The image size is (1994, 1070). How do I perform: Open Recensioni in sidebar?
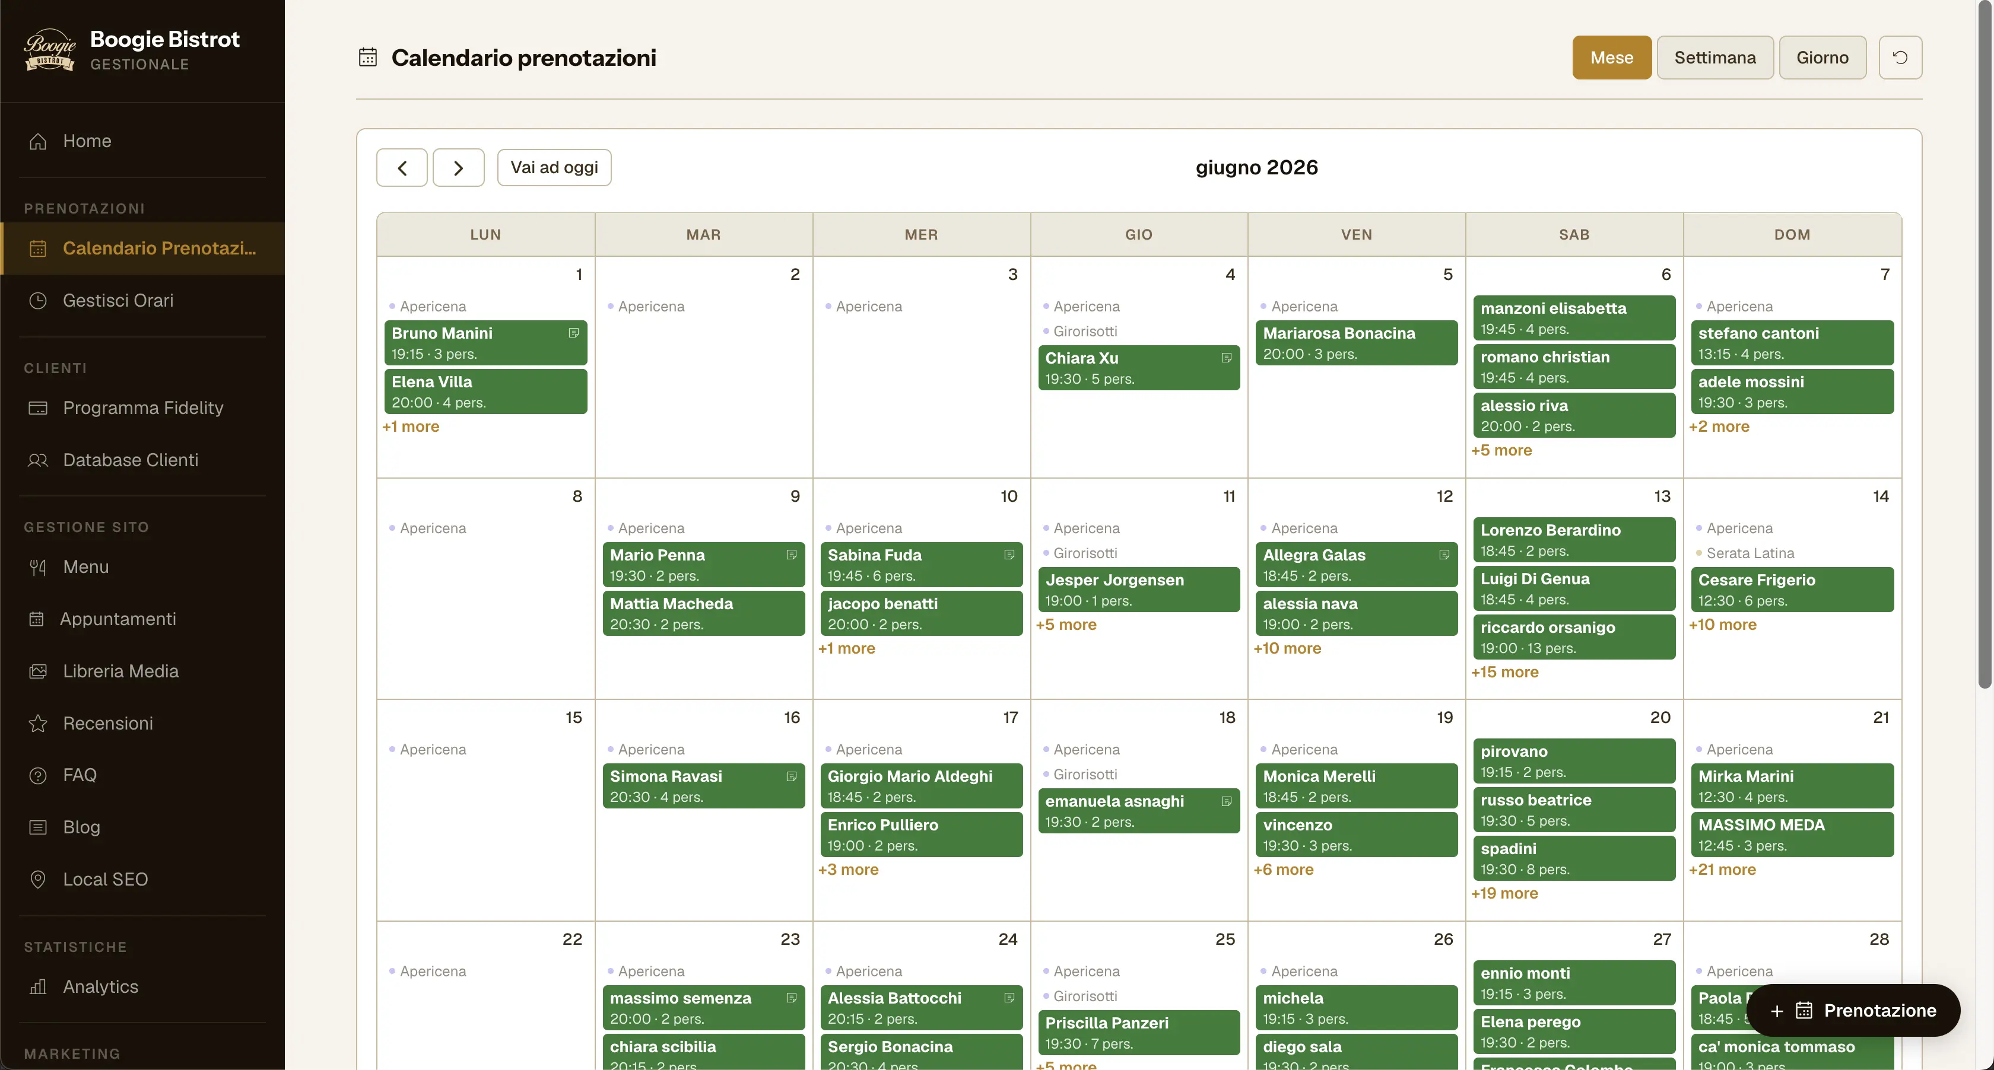[x=142, y=724]
